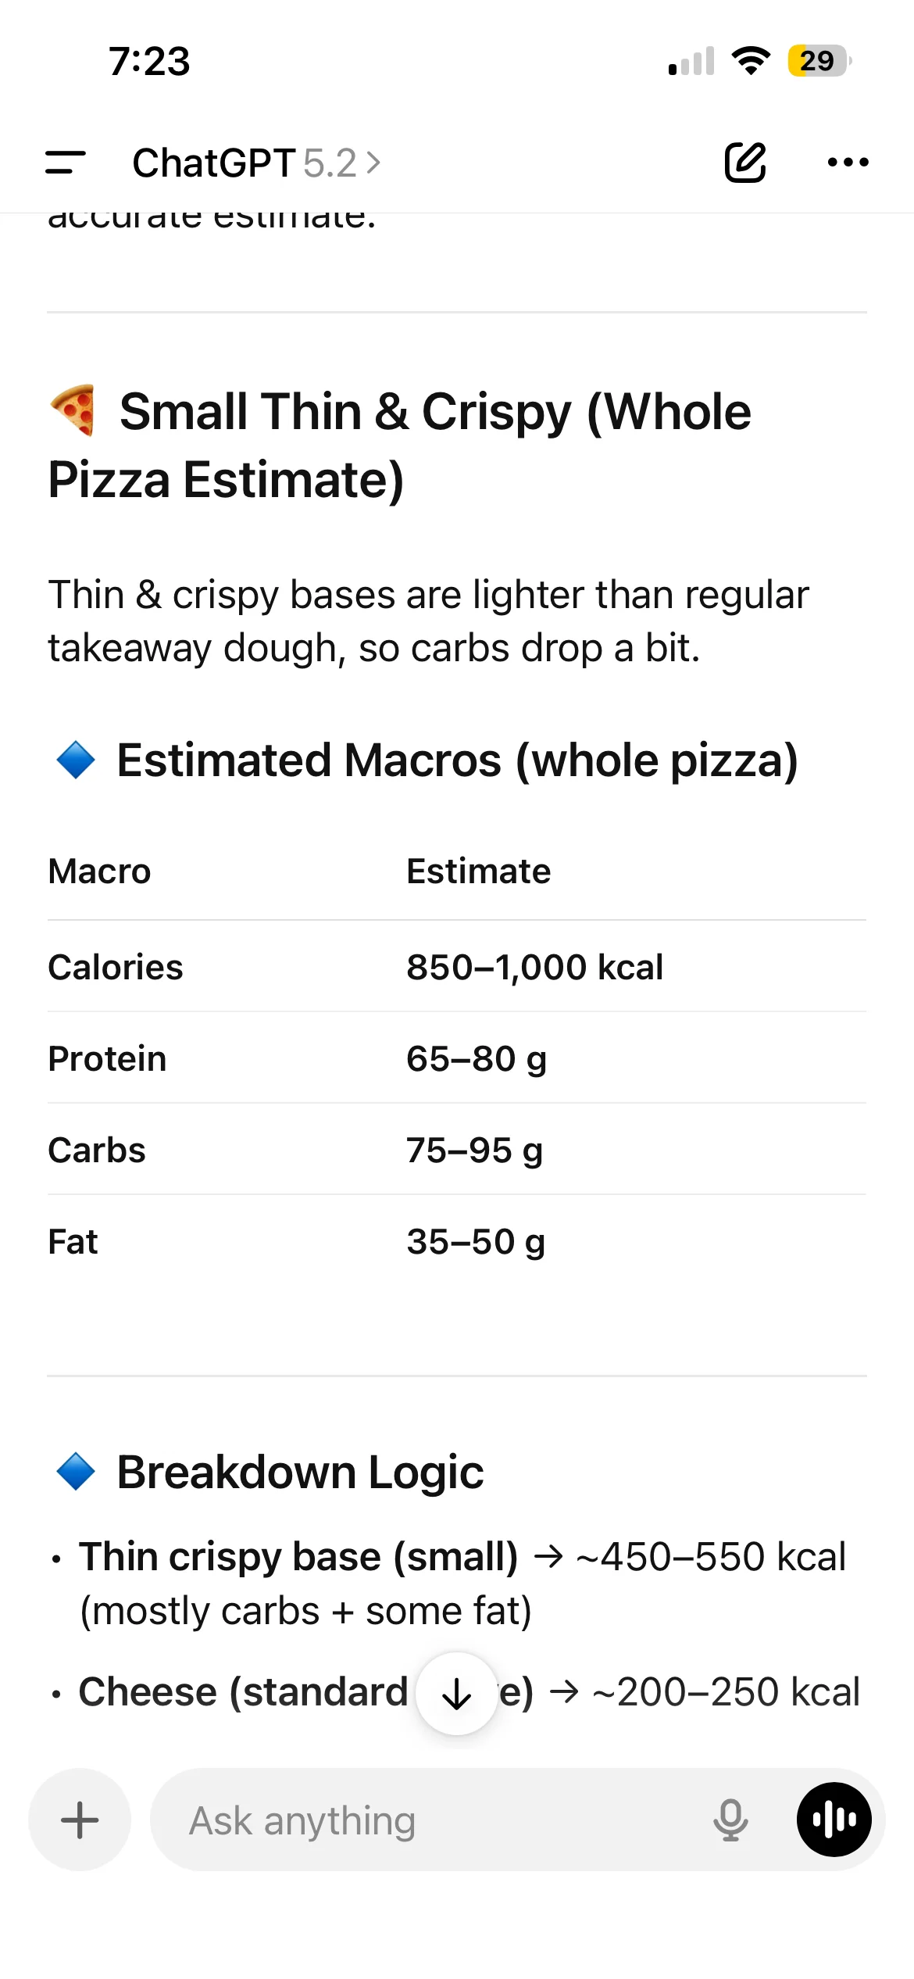The width and height of the screenshot is (914, 1979).
Task: Open the sidebar menu icon
Action: pyautogui.click(x=66, y=163)
